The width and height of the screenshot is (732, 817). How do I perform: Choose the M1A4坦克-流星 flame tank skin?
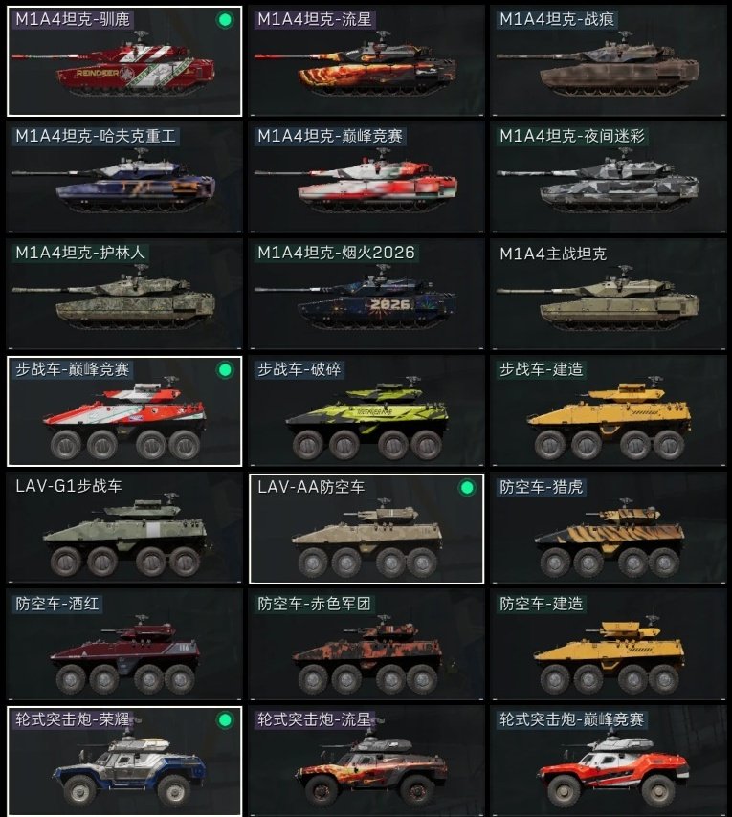pos(366,61)
